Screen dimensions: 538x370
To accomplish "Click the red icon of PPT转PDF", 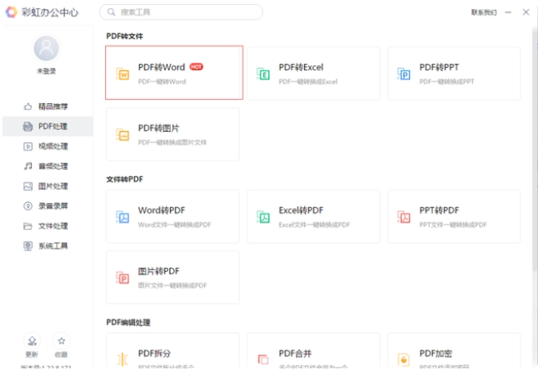I will tap(403, 217).
